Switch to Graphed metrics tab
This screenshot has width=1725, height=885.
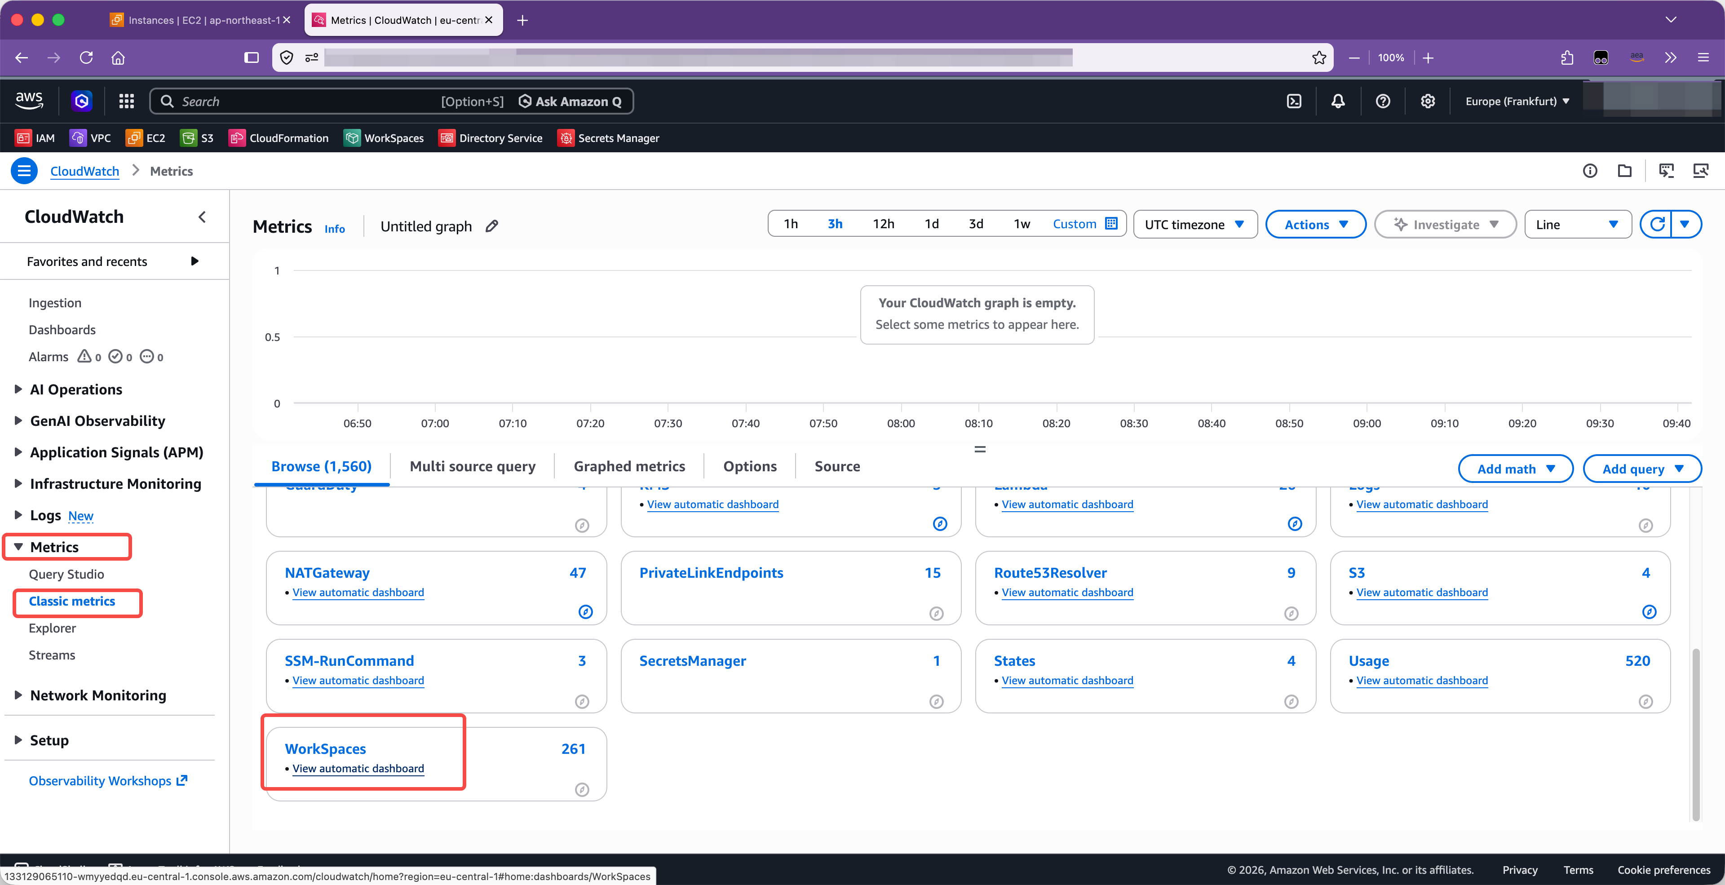coord(629,466)
